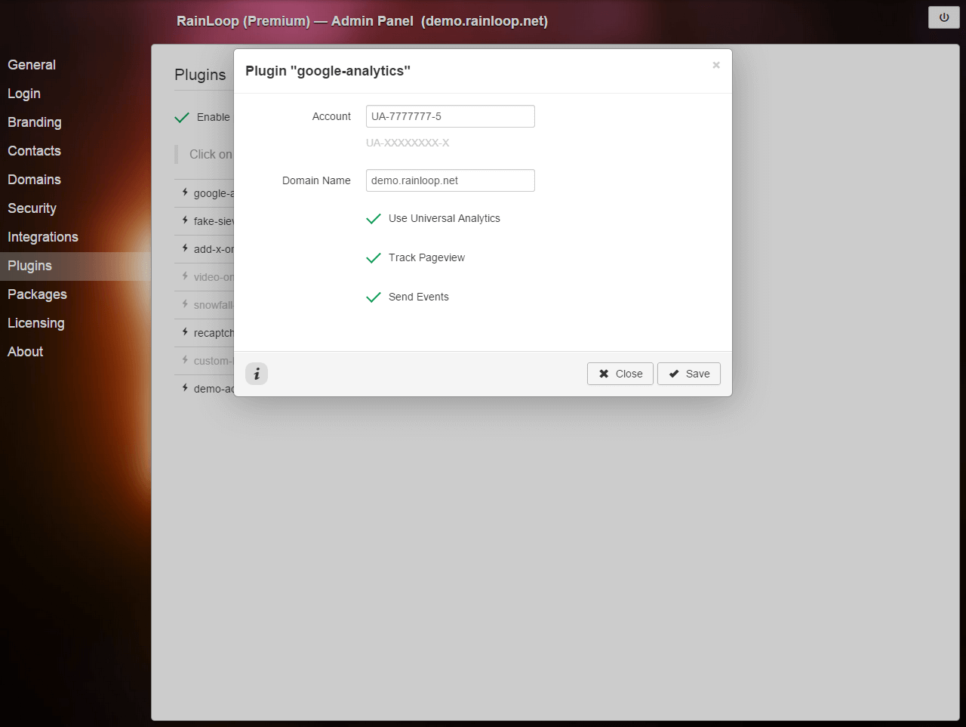Click the Domain Name text field
This screenshot has height=727, width=966.
click(450, 180)
